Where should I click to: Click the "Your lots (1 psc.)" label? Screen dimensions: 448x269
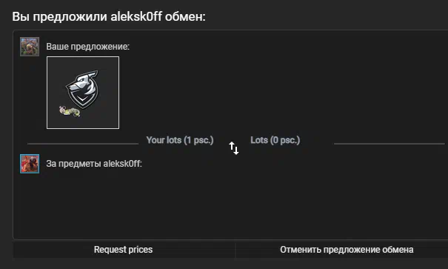180,140
